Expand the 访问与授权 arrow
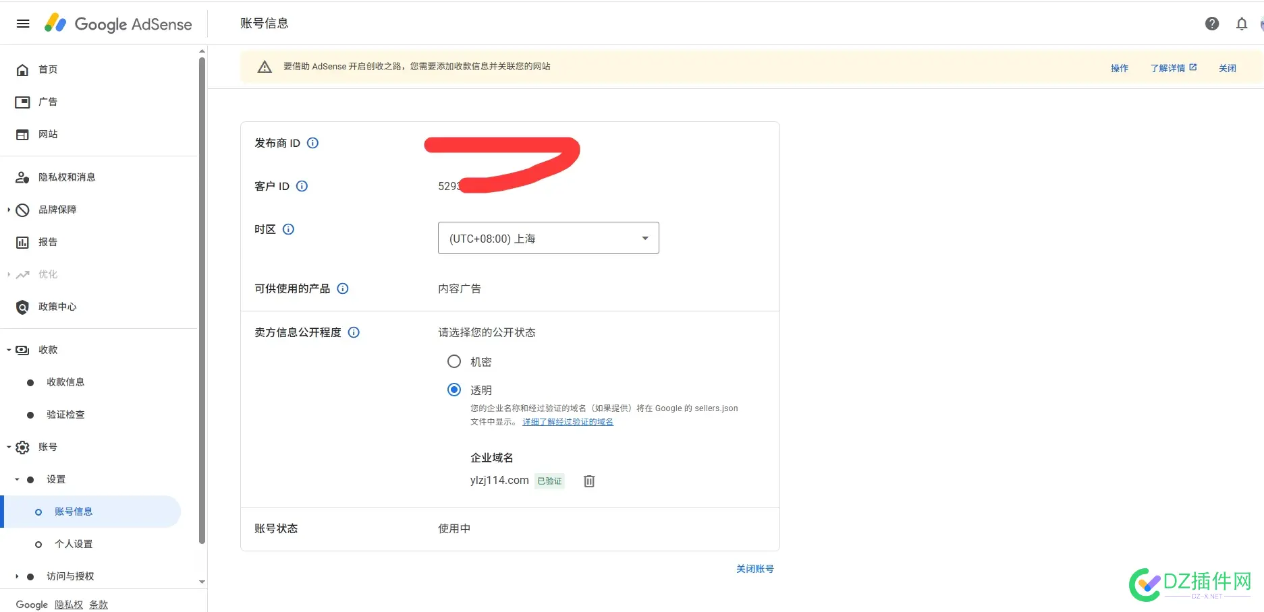 pos(17,576)
